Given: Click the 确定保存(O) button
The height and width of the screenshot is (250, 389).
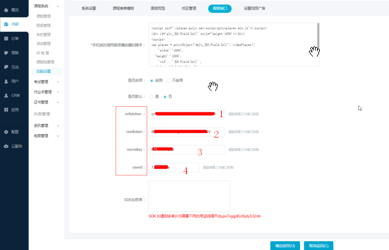Looking at the screenshot, I should coord(285,246).
